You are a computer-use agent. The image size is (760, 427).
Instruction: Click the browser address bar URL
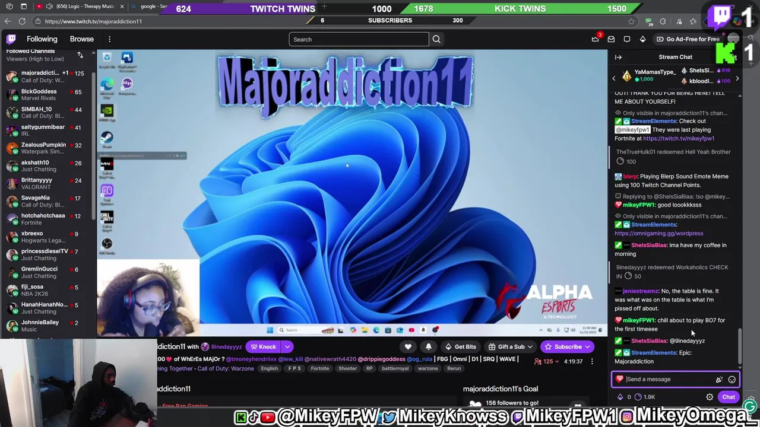click(x=93, y=21)
